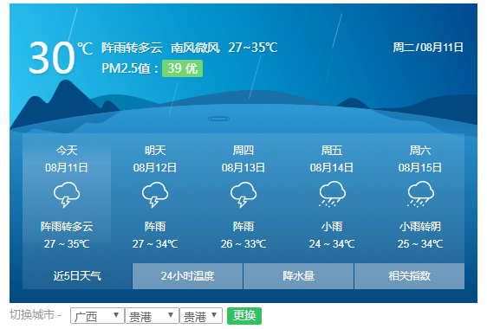
Task: Expand the middle 贵港 city dropdown
Action: pyautogui.click(x=152, y=316)
